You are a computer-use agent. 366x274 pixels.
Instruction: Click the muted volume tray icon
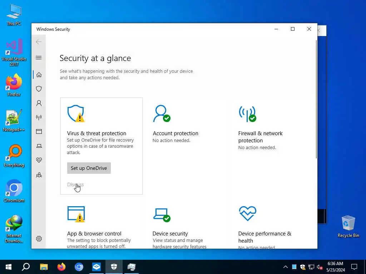pos(320,267)
